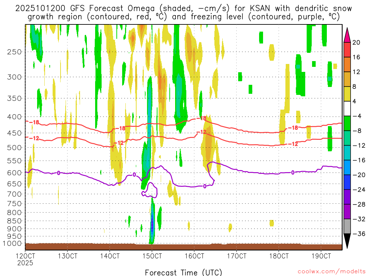The height and width of the screenshot is (276, 369).
Task: Select the blue colorbar segment between -16 and -20
Action: click(x=347, y=167)
